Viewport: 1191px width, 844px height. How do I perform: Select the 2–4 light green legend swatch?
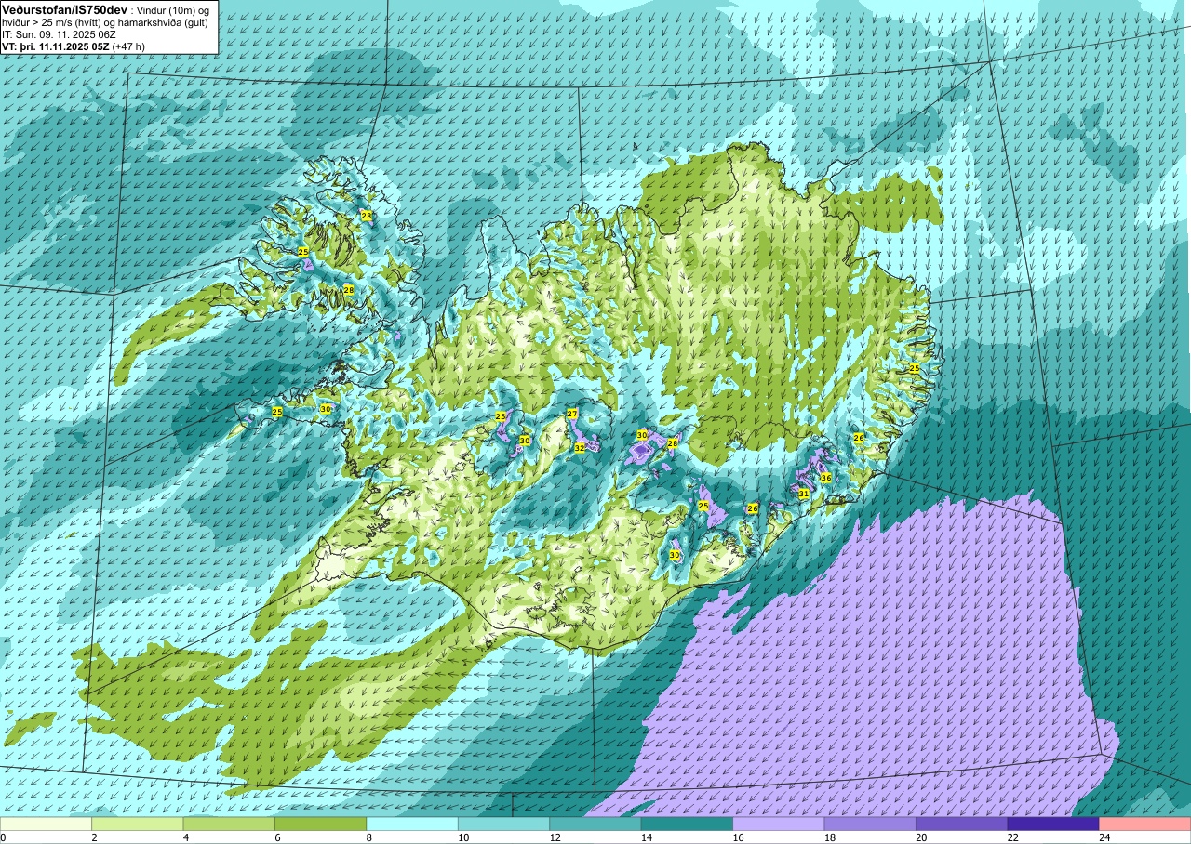(x=138, y=824)
